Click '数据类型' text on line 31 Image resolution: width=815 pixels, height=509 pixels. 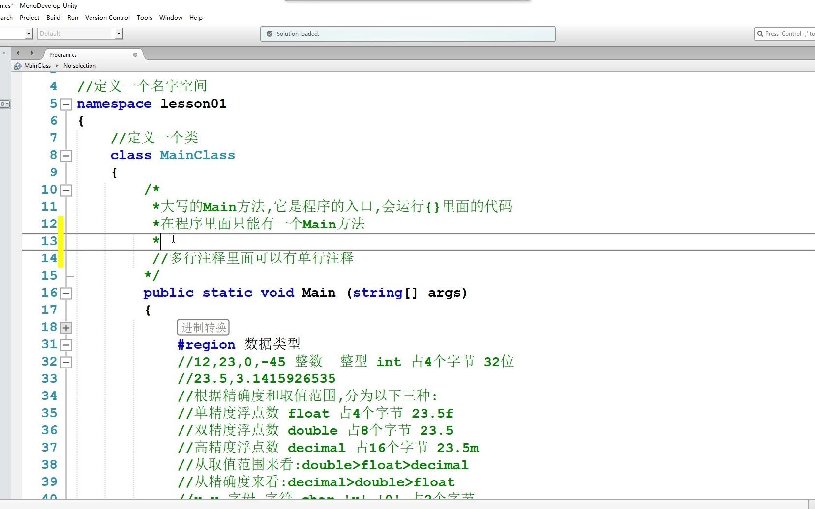(x=272, y=344)
